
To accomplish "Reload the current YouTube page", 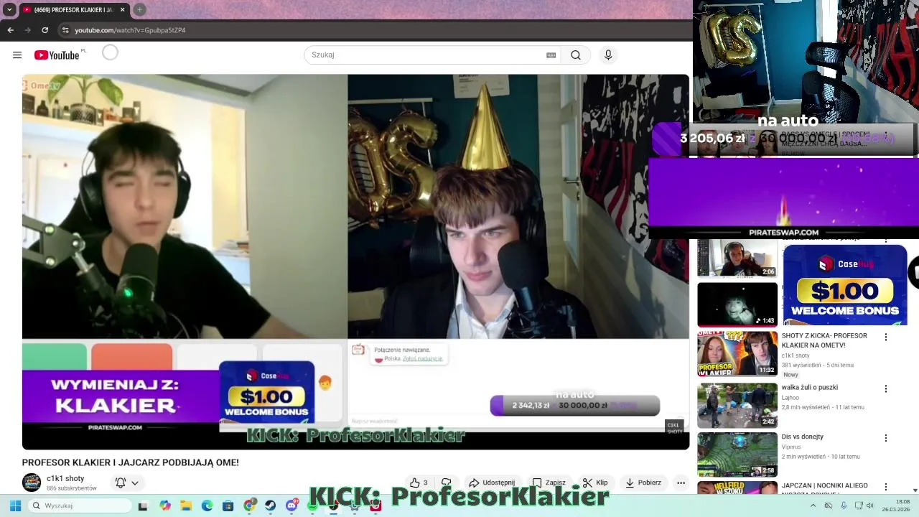I will pos(45,30).
